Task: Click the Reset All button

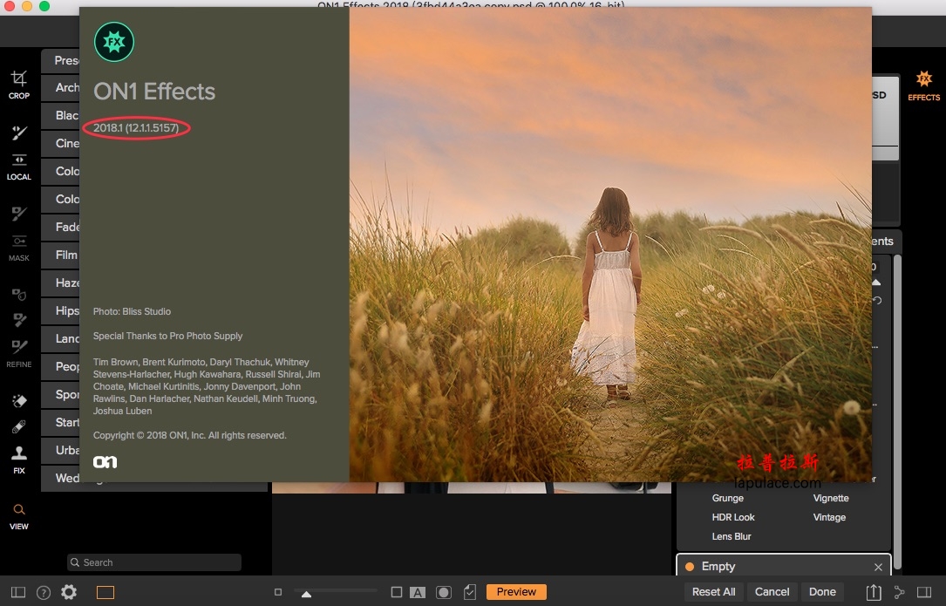Action: pos(714,592)
